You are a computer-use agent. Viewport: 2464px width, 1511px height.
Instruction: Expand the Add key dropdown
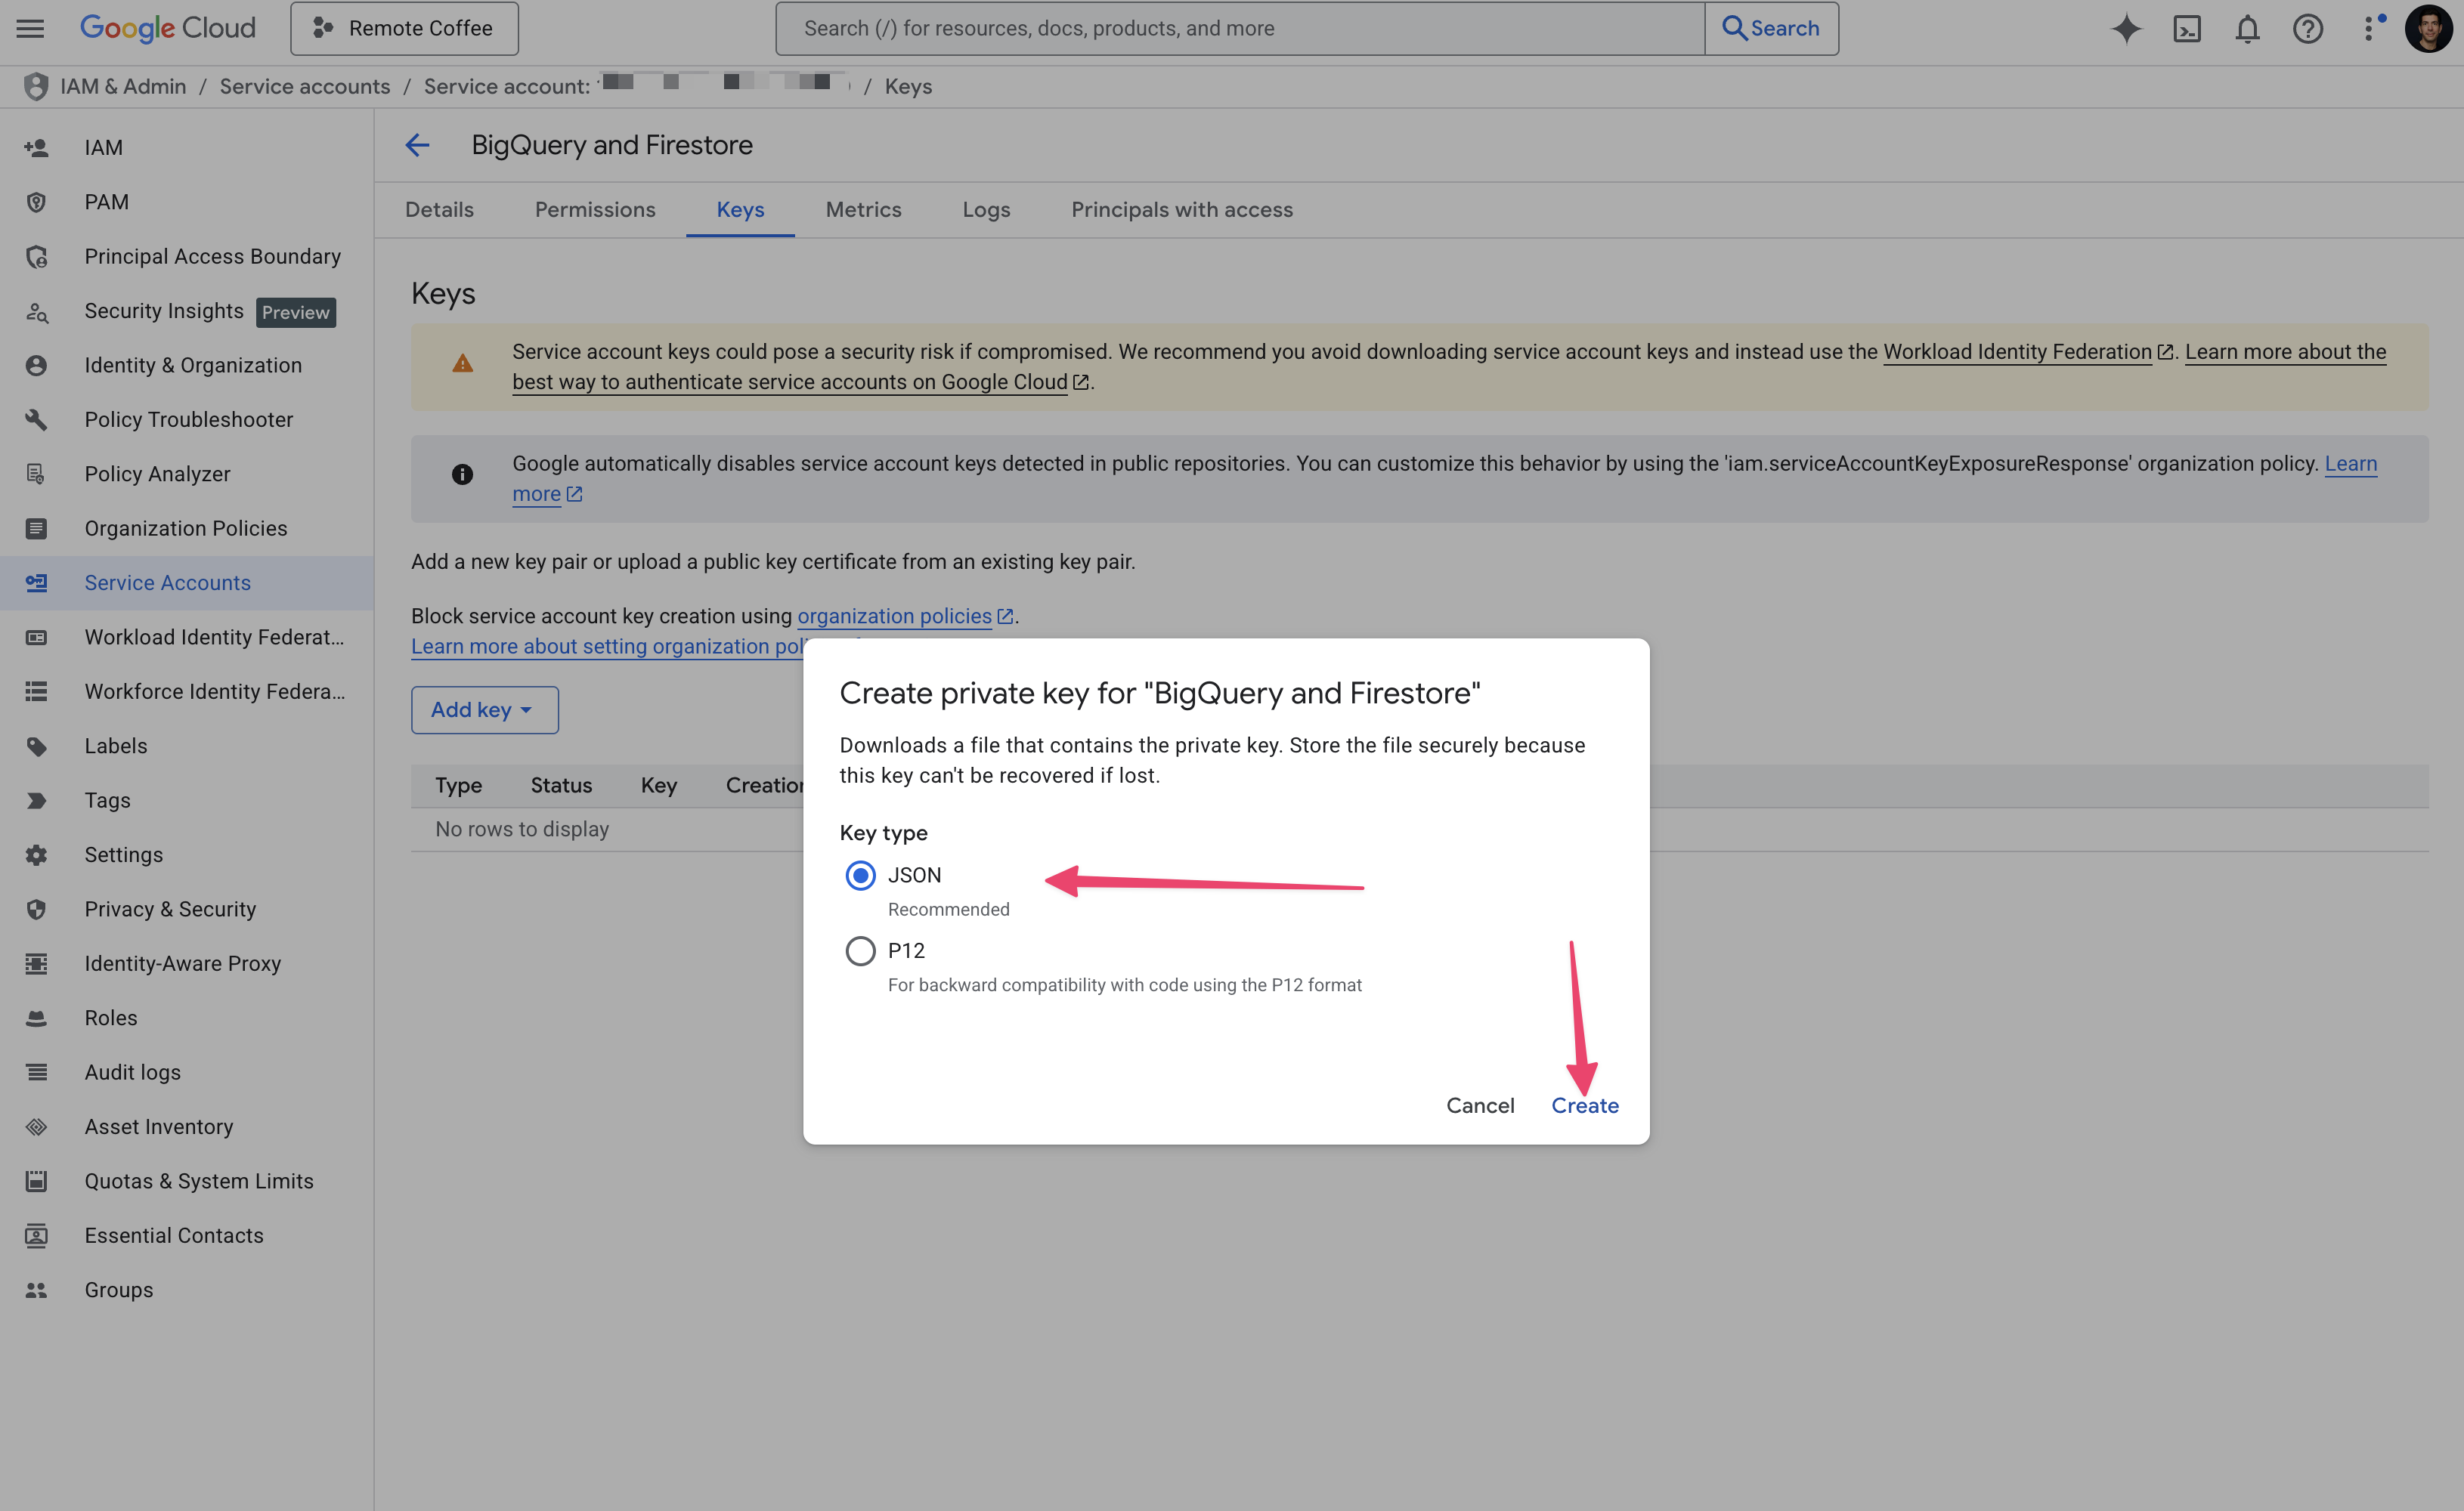[x=484, y=709]
